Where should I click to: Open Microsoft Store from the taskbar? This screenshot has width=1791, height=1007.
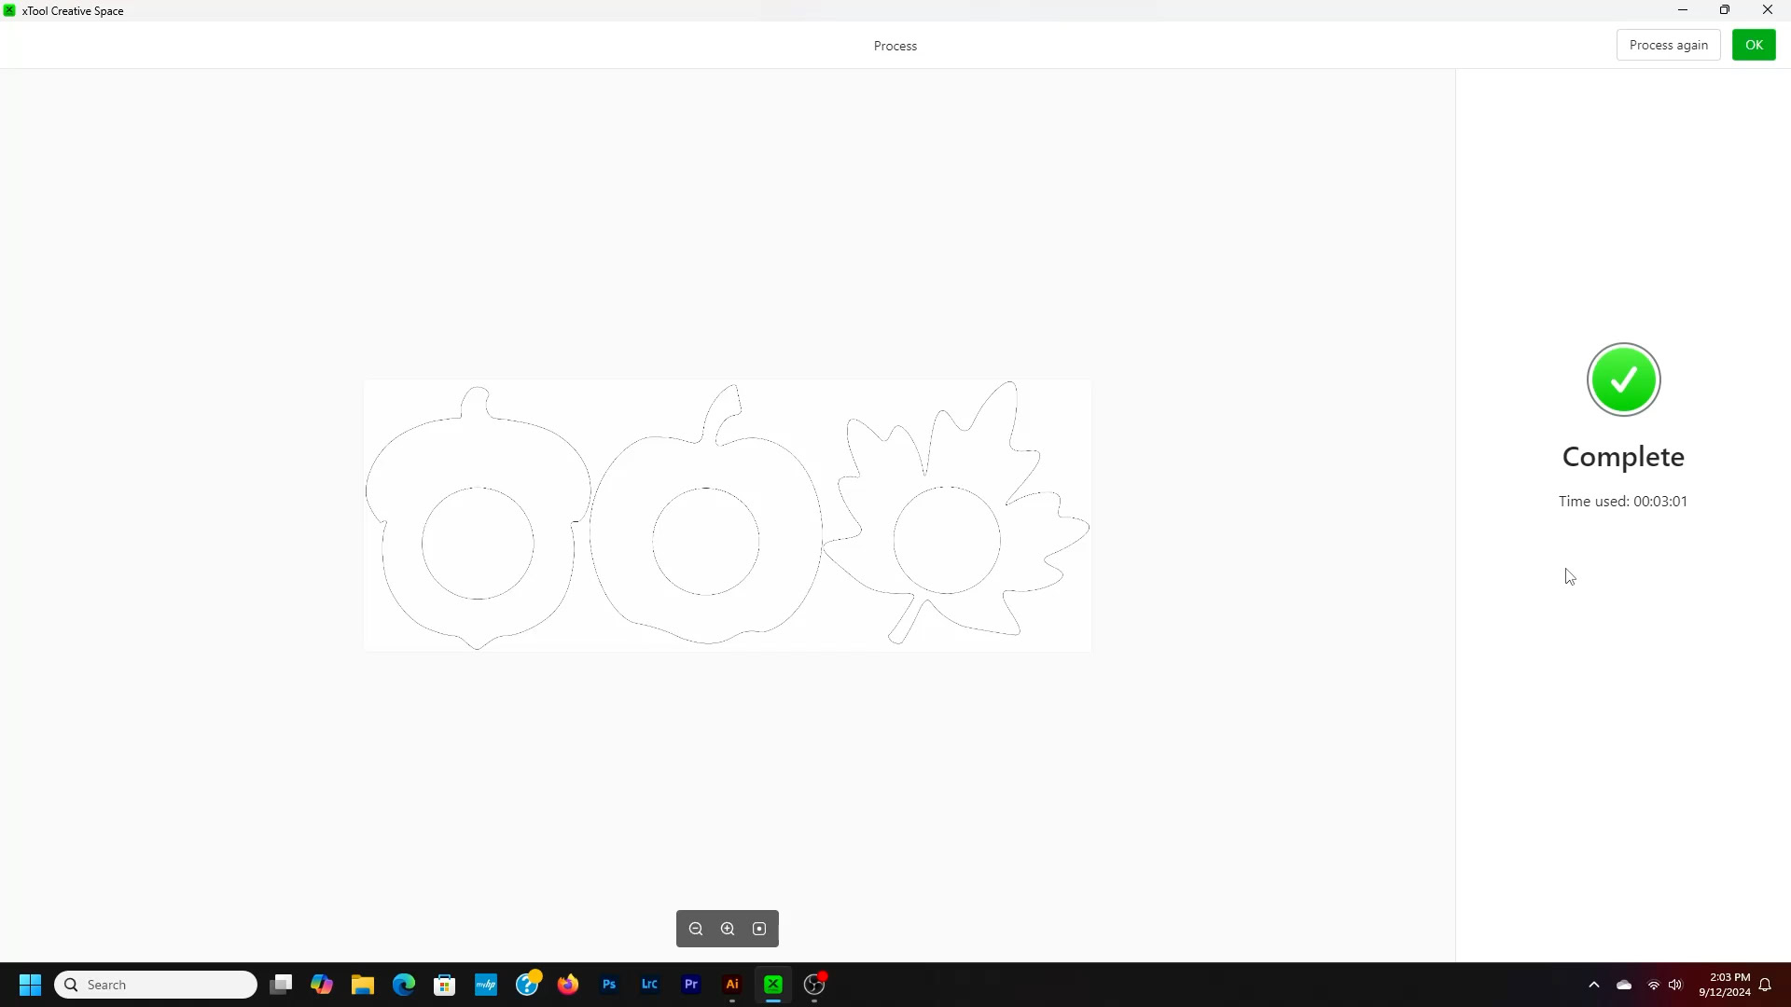[445, 985]
